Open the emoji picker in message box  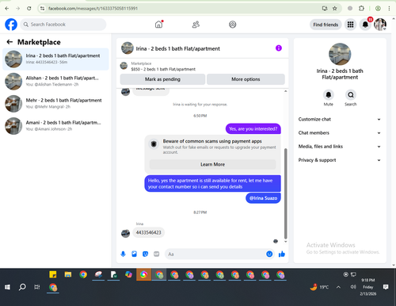(x=269, y=254)
